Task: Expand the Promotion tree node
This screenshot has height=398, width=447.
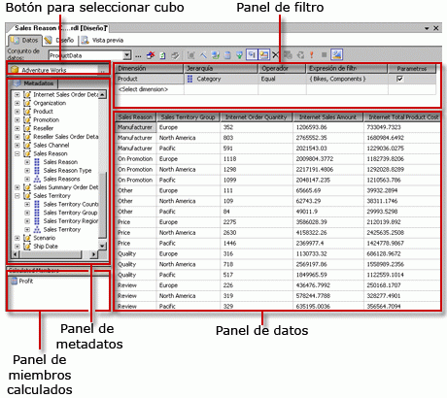Action: click(17, 119)
